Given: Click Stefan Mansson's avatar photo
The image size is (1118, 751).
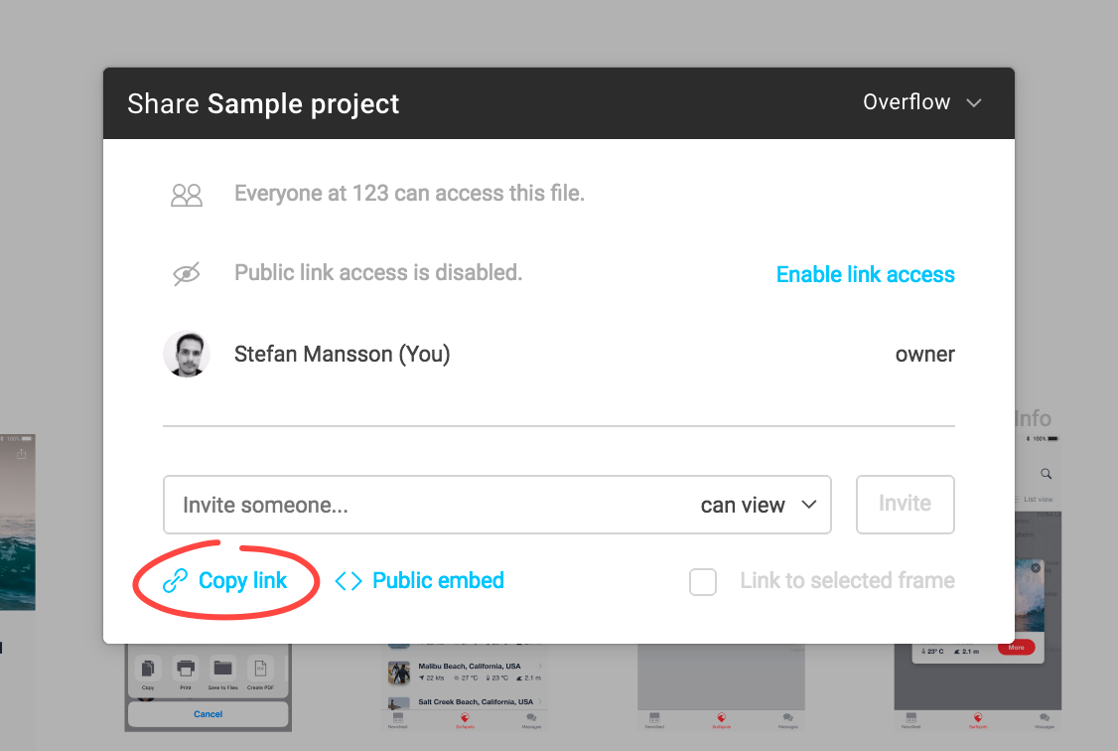Looking at the screenshot, I should (187, 355).
